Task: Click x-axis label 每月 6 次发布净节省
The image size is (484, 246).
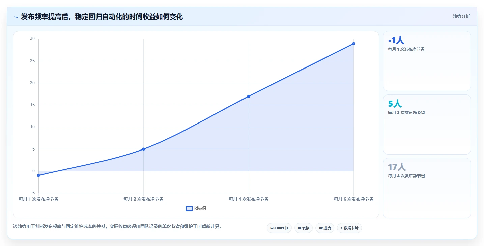Action: tap(353, 199)
